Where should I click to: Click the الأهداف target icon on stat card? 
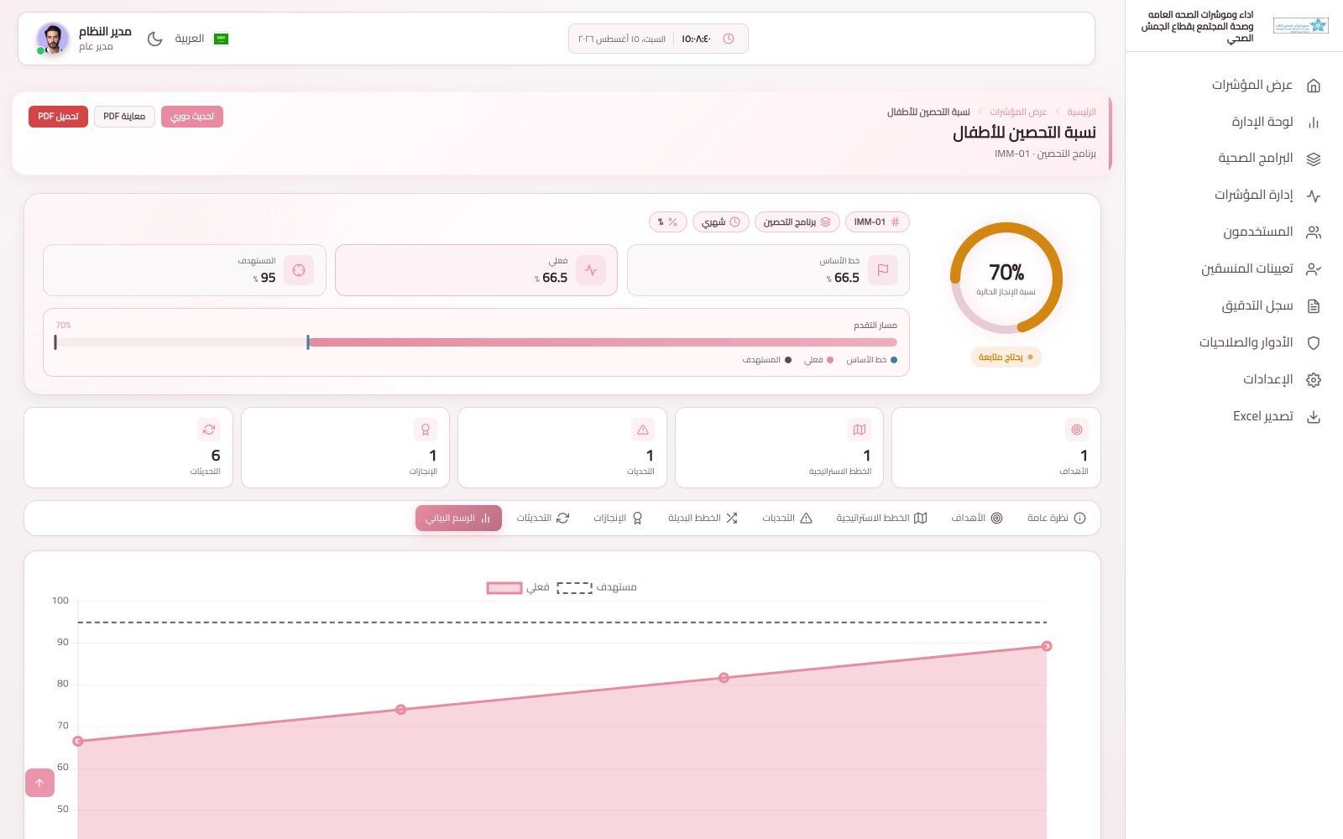coord(1077,430)
